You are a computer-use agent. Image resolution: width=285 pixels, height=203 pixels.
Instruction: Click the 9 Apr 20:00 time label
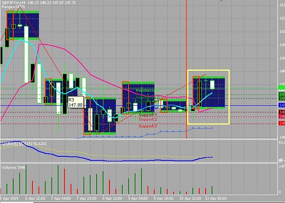pos(163,198)
